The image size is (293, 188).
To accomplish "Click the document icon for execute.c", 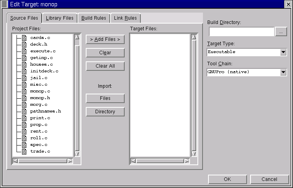I will point(24,51).
